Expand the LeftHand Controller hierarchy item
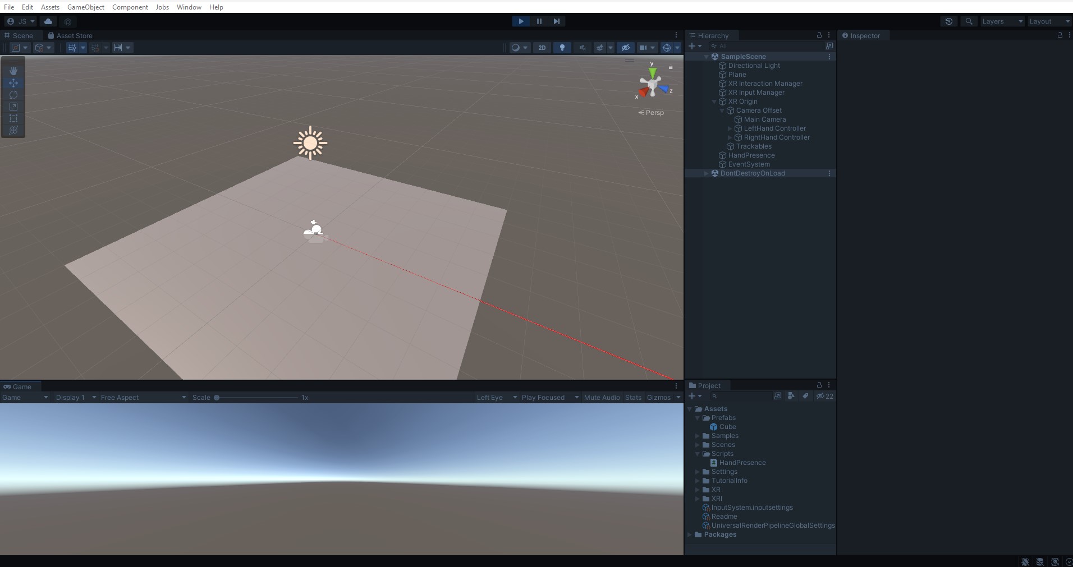The image size is (1073, 567). (730, 128)
